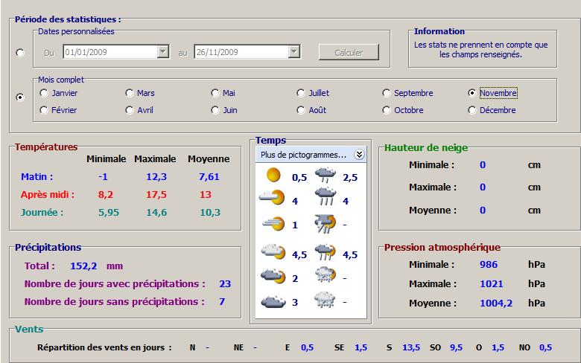Click the heavy rain pictogram with count 4
The height and width of the screenshot is (363, 581).
326,196
